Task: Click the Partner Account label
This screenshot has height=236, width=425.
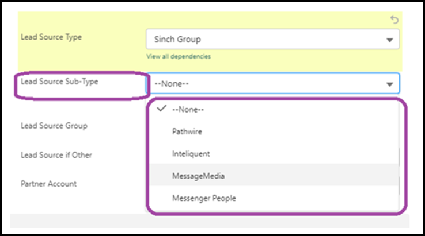Action: pos(48,184)
